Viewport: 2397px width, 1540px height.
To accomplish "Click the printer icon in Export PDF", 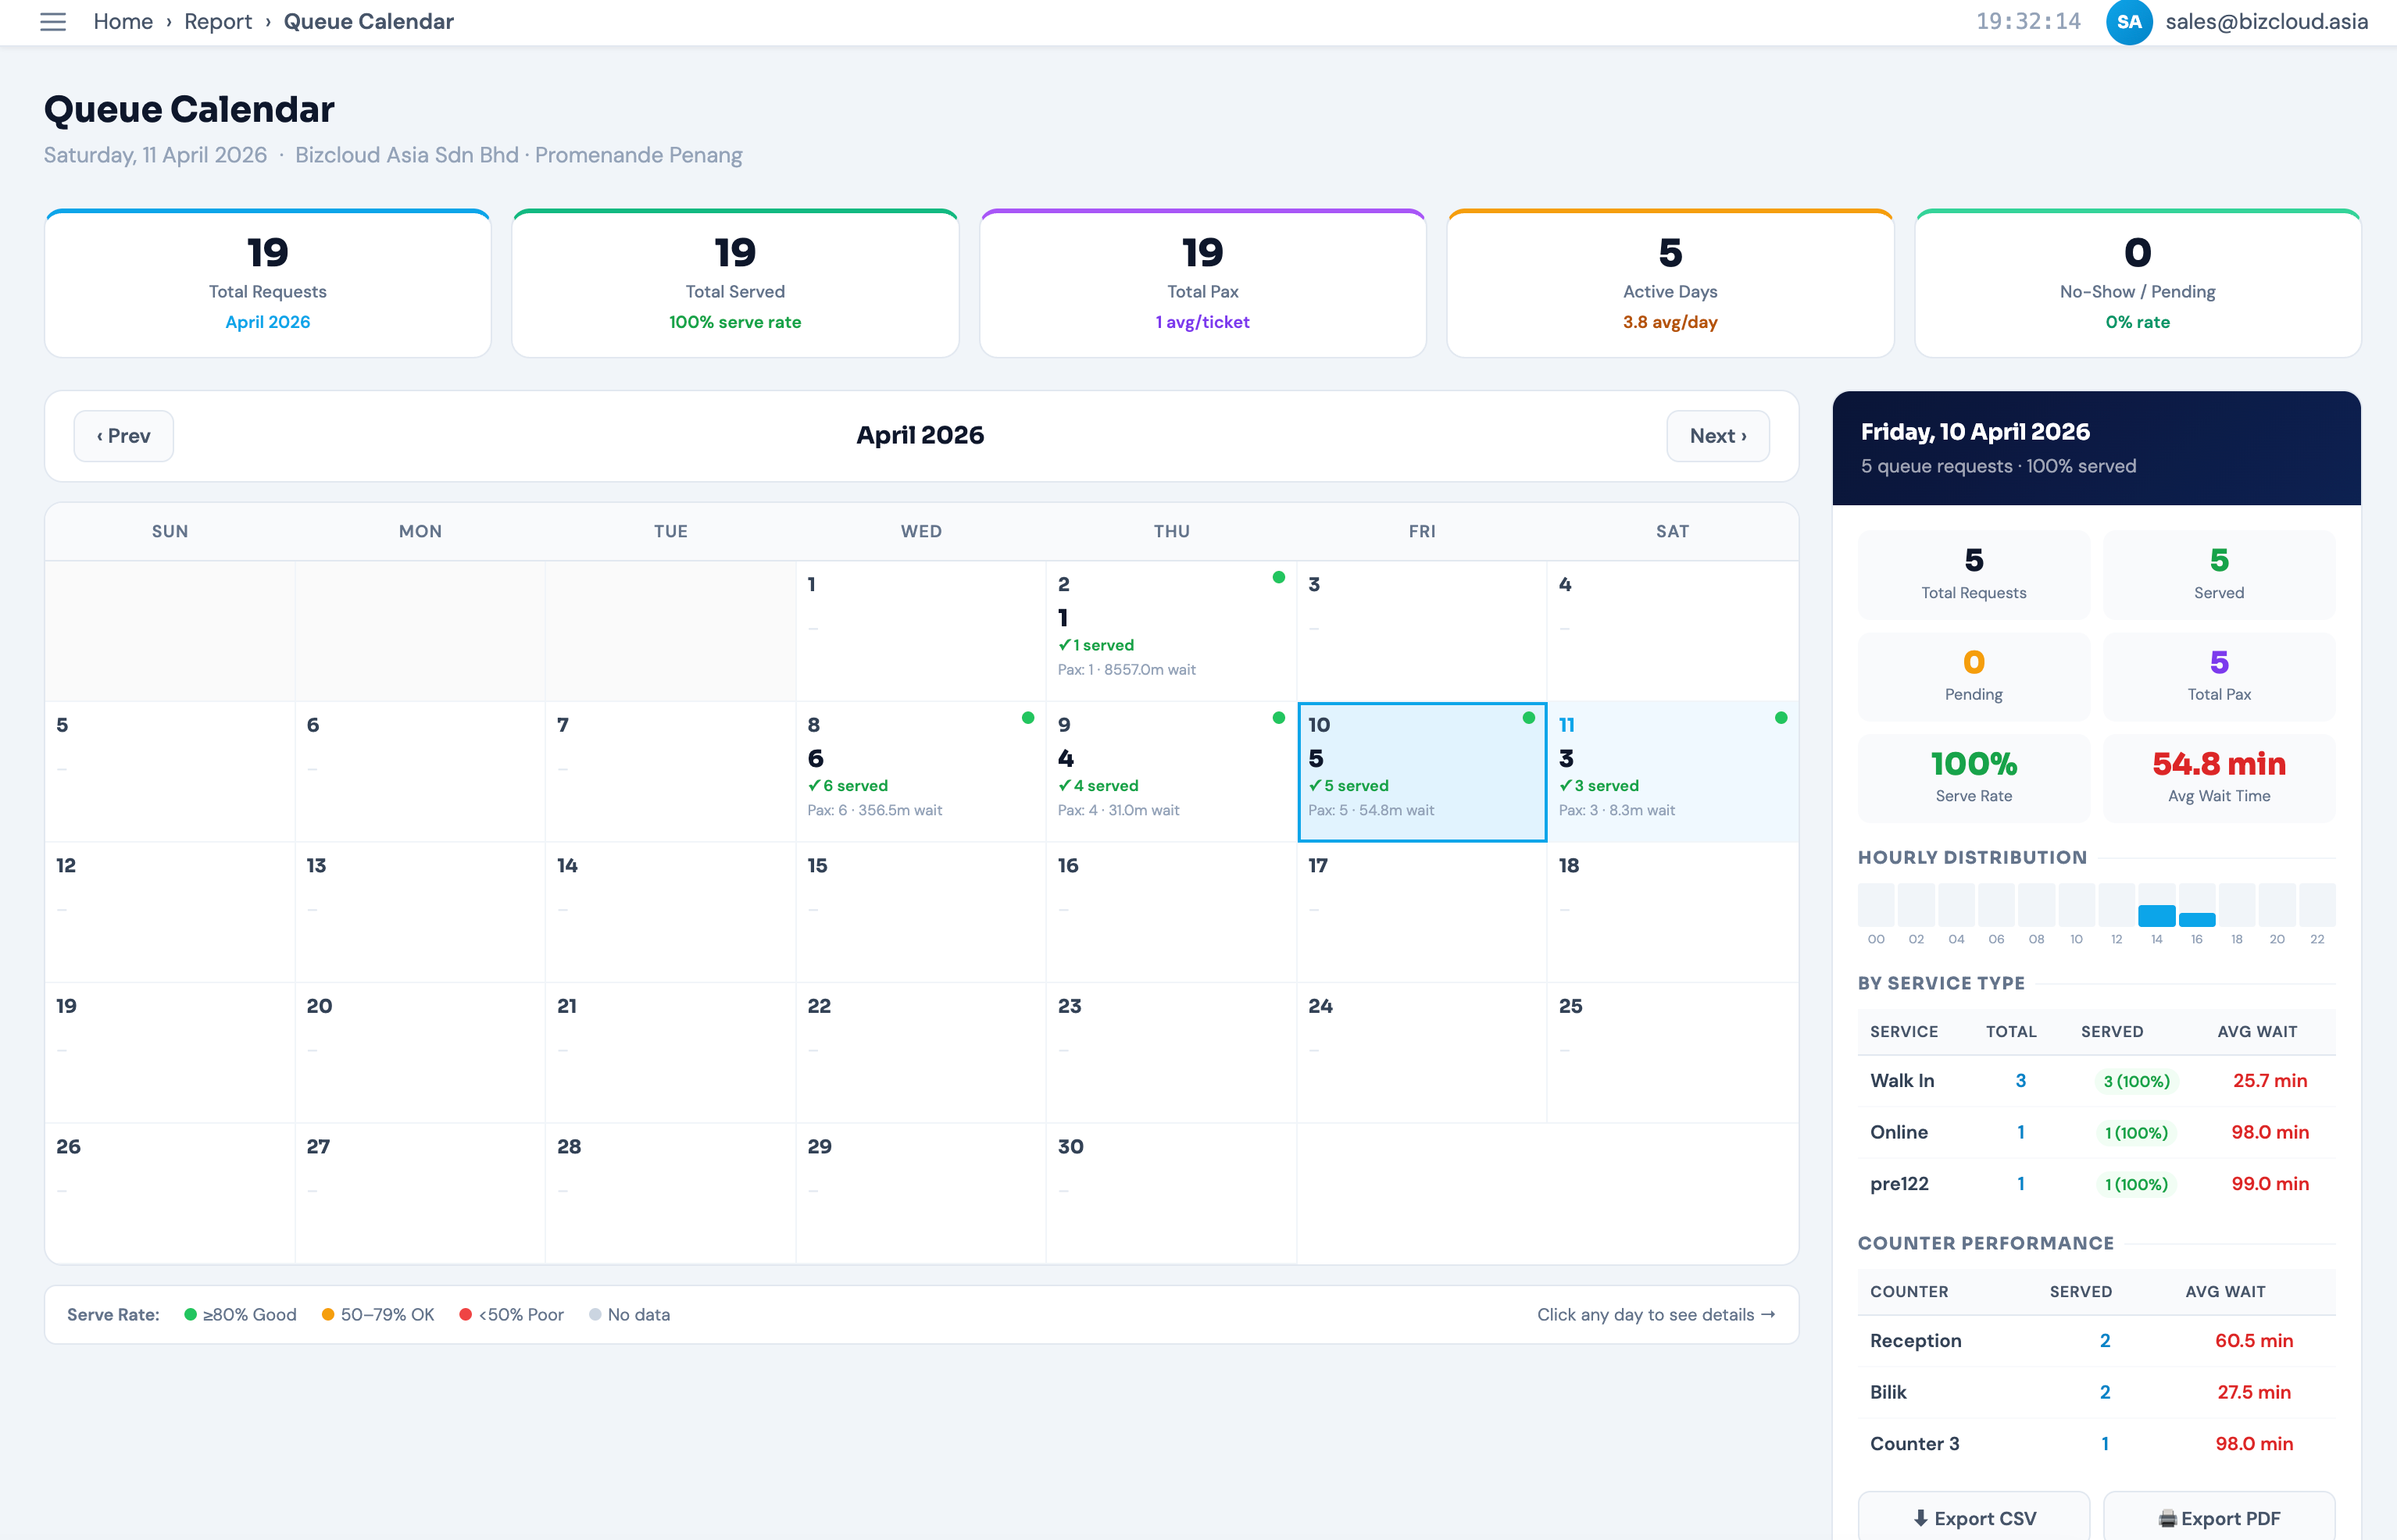I will pos(2165,1517).
